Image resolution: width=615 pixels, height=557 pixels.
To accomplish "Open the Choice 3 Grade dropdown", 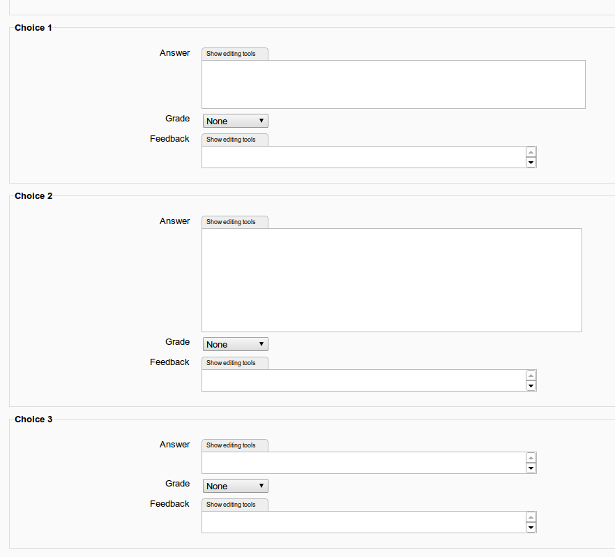I will tap(236, 486).
